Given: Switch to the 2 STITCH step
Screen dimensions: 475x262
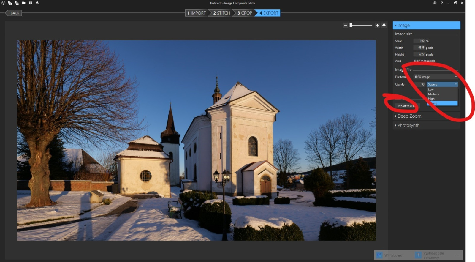Looking at the screenshot, I should pos(222,13).
